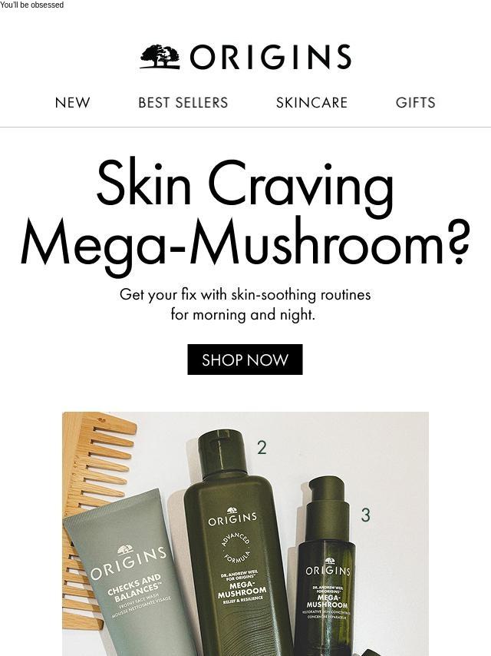Click the Origins tree emblem on the tall bottle

(232, 510)
